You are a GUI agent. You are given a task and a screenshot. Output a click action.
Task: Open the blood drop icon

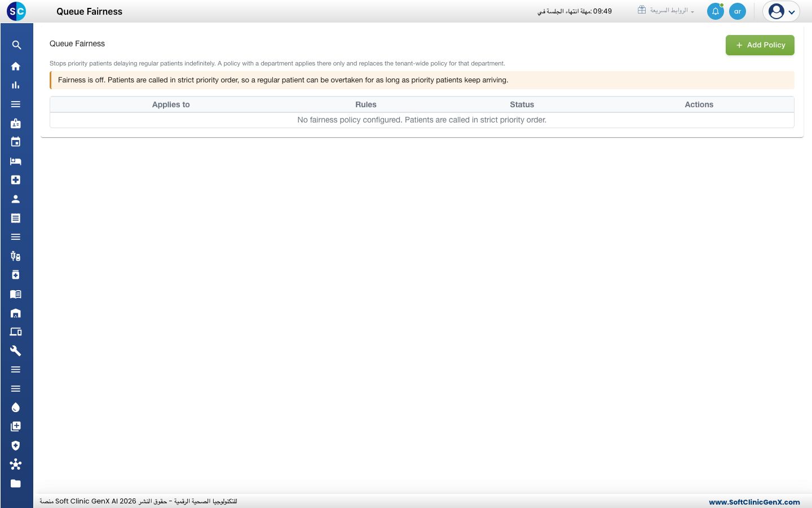tap(16, 408)
